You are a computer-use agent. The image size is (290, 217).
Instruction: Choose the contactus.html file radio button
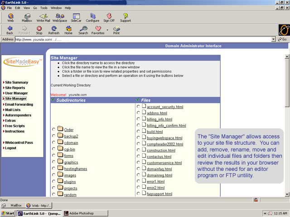click(138, 156)
